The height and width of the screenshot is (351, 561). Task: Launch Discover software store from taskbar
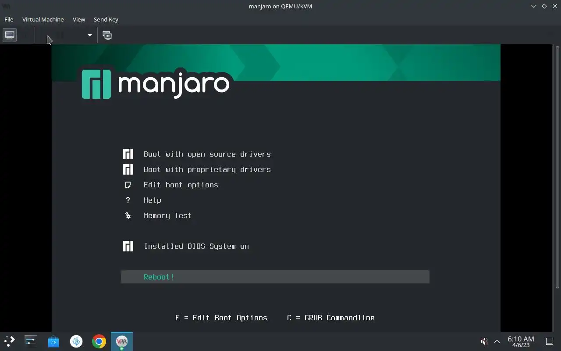53,341
